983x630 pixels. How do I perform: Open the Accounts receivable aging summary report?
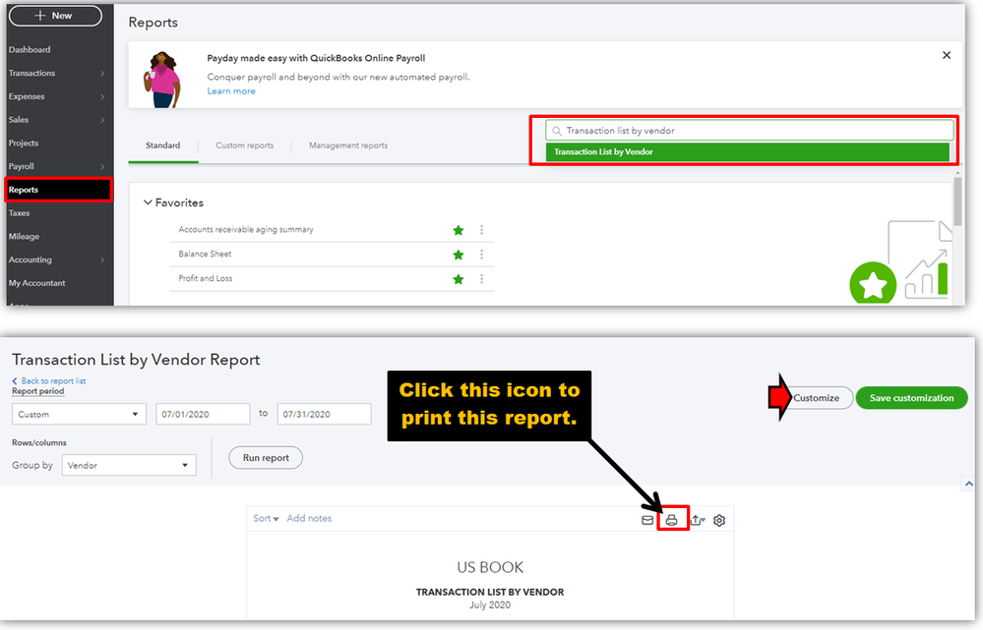tap(246, 230)
